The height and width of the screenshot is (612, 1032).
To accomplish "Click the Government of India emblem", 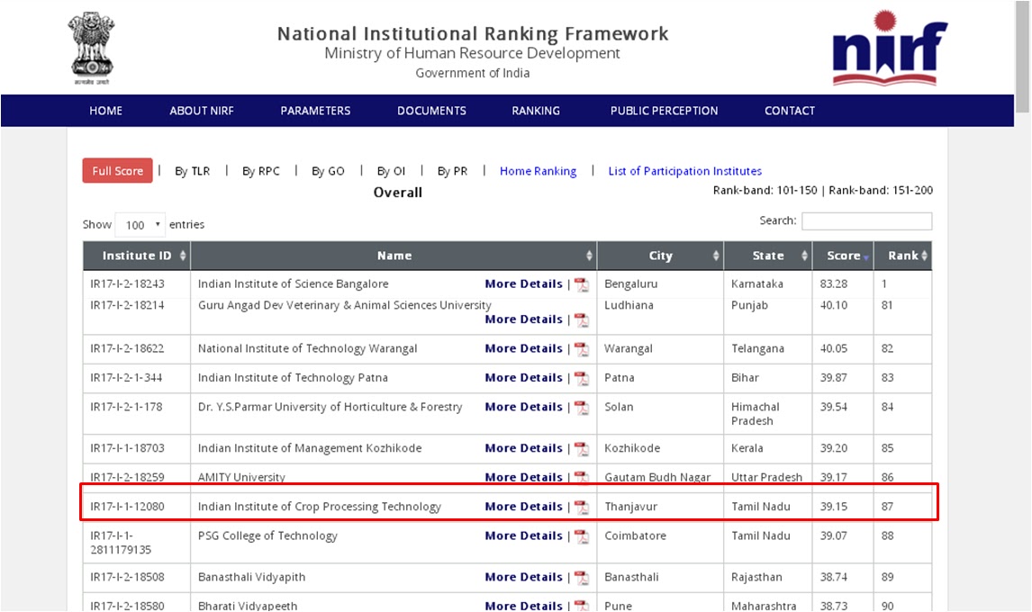I will [x=92, y=48].
